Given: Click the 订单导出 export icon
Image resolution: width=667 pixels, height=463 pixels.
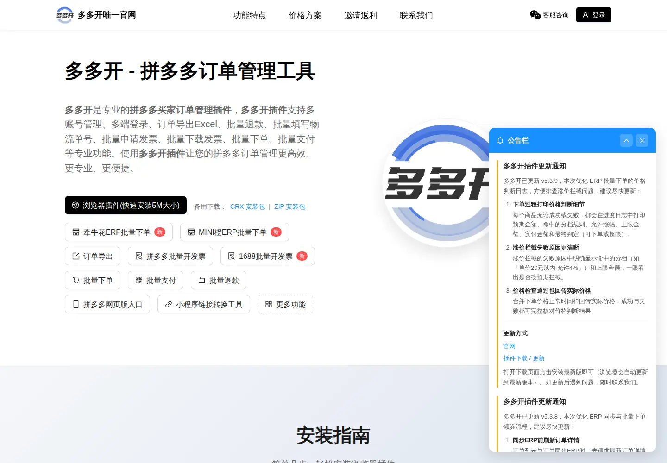Looking at the screenshot, I should coord(76,256).
